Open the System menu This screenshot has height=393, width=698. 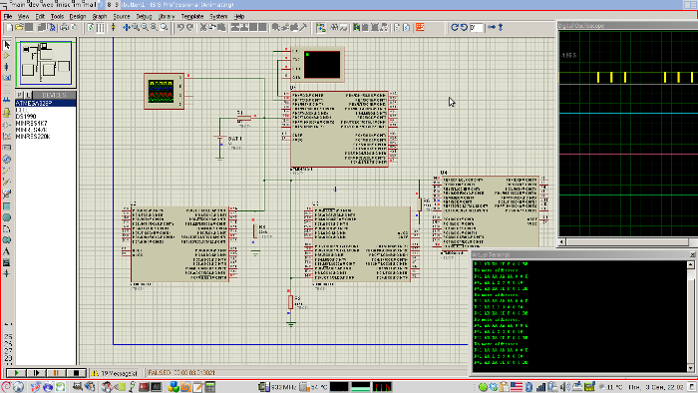click(218, 17)
